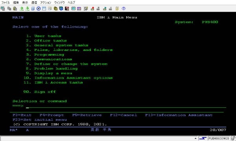Click the small up-arrow in status bar
The width and height of the screenshot is (236, 141).
(x=195, y=138)
